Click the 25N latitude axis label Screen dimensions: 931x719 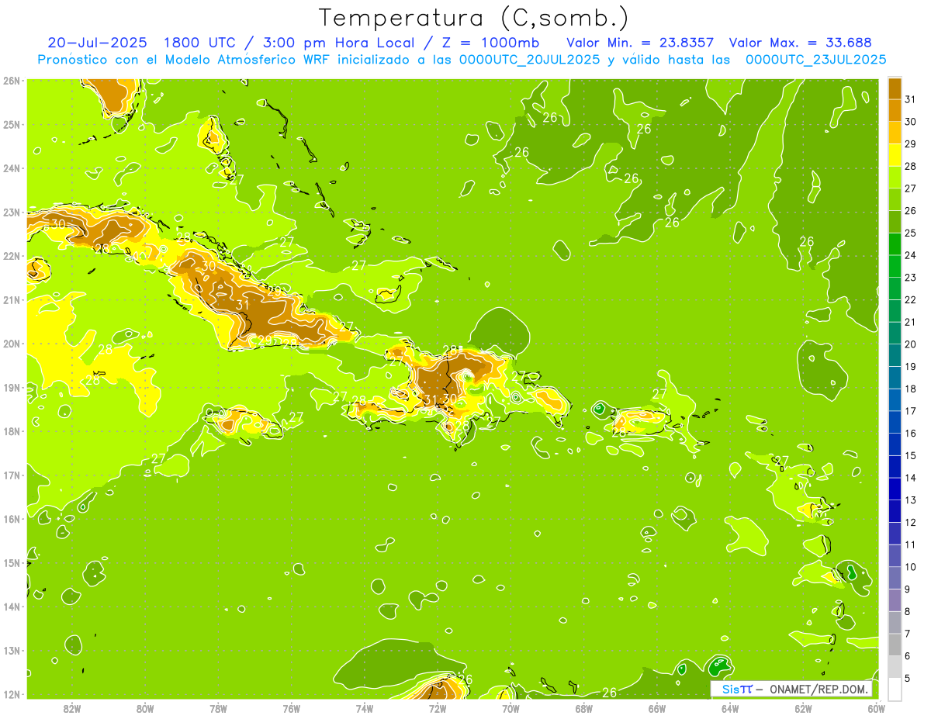(x=12, y=124)
